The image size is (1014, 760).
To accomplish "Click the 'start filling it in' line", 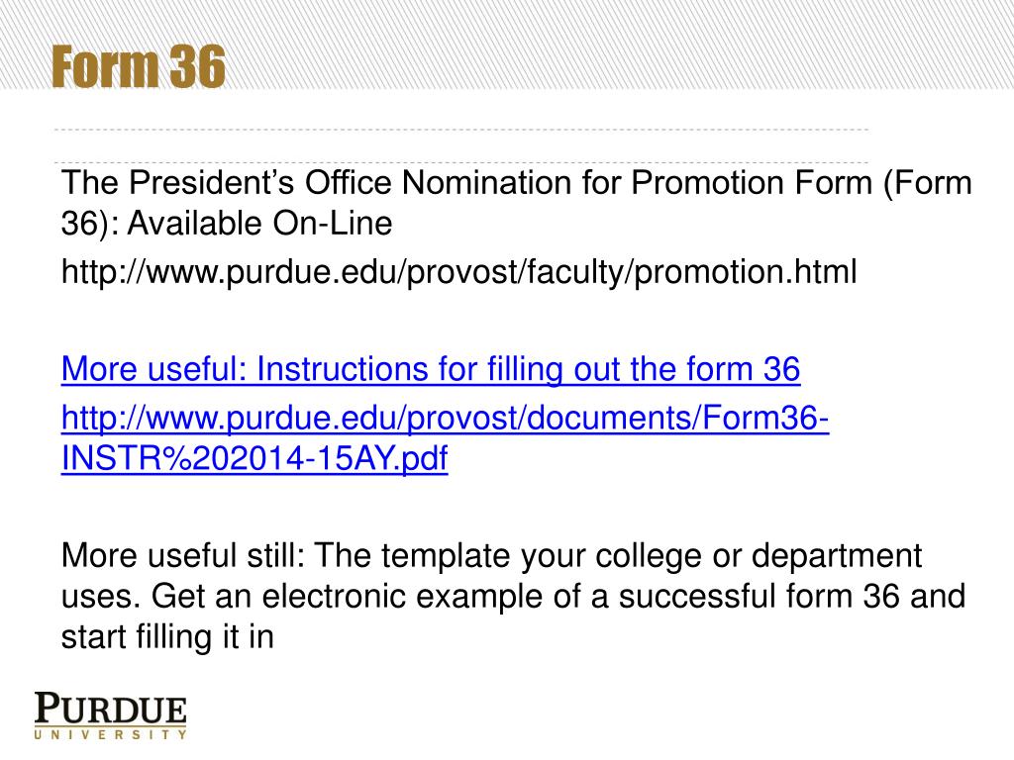I will pyautogui.click(x=167, y=637).
